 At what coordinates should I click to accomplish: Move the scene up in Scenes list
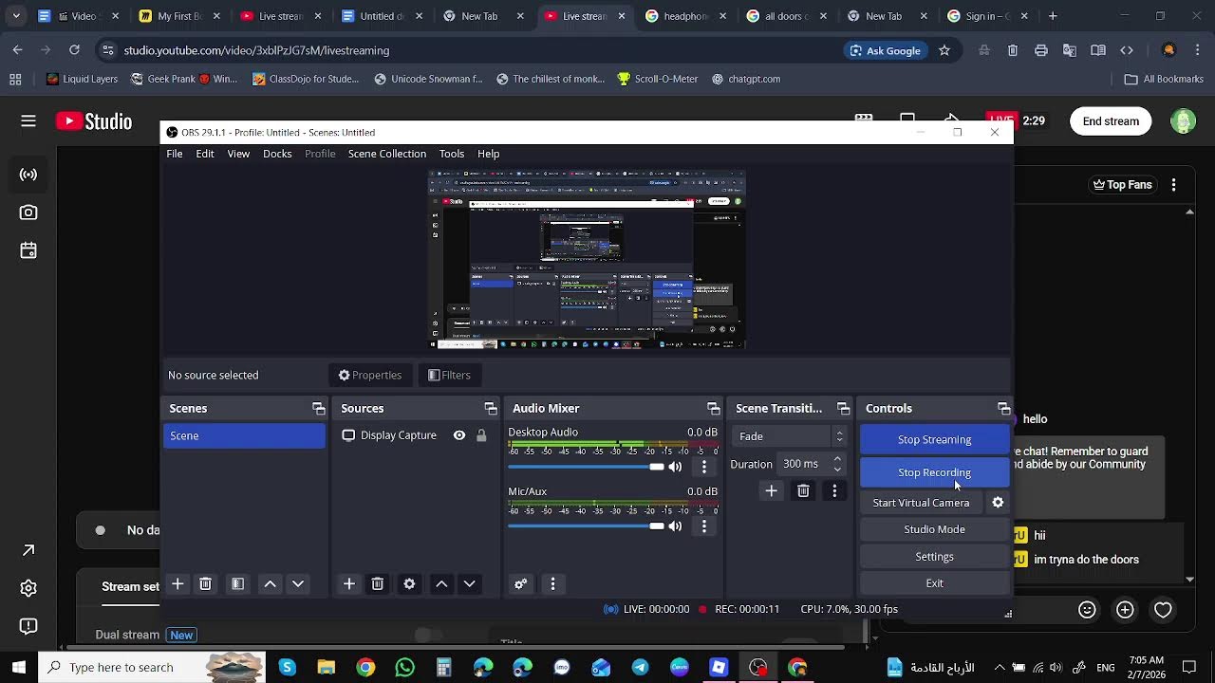click(271, 584)
